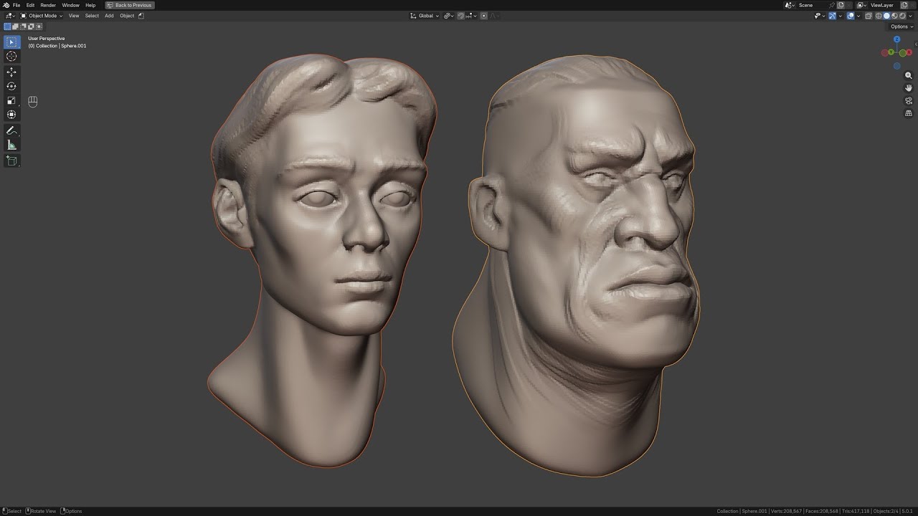Viewport: 918px width, 516px height.
Task: Expand the overlays options arrow
Action: tap(858, 16)
